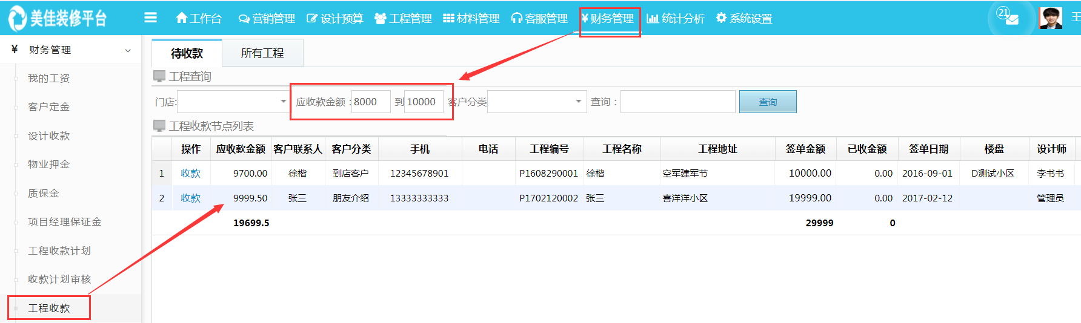
Task: Click the date 2016-09-01 cell
Action: [x=927, y=173]
